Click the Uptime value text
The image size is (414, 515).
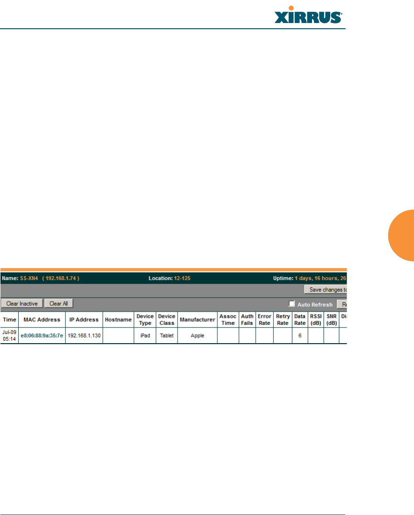321,278
